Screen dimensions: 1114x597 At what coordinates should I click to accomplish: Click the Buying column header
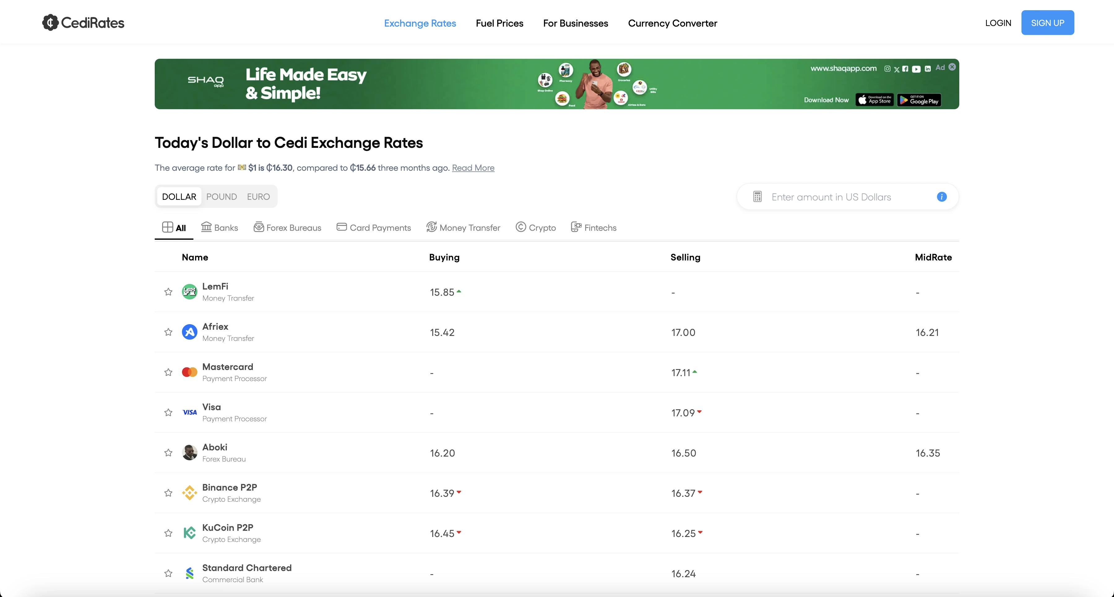(x=444, y=257)
